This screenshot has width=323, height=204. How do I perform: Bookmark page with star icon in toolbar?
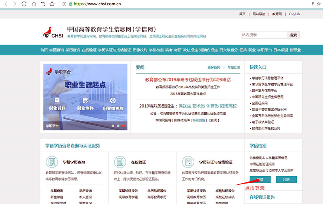tap(52, 4)
